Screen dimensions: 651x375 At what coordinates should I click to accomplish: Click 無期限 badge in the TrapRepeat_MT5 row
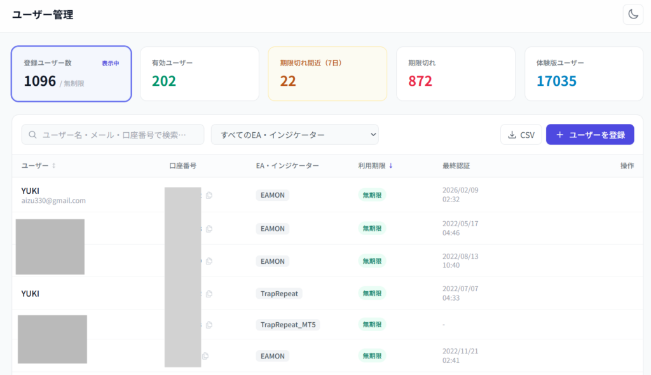(372, 324)
